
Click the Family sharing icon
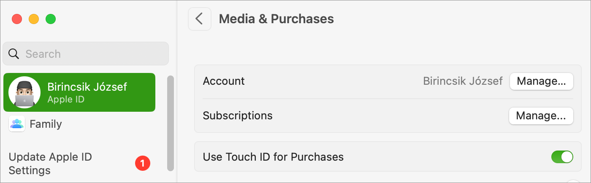17,124
